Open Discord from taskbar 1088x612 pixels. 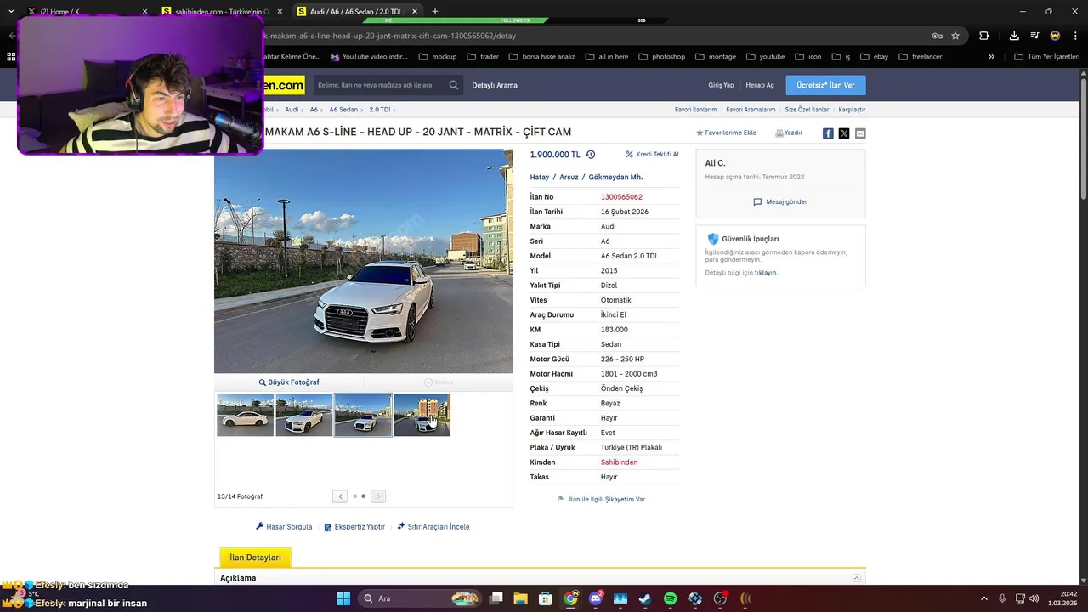(x=596, y=598)
